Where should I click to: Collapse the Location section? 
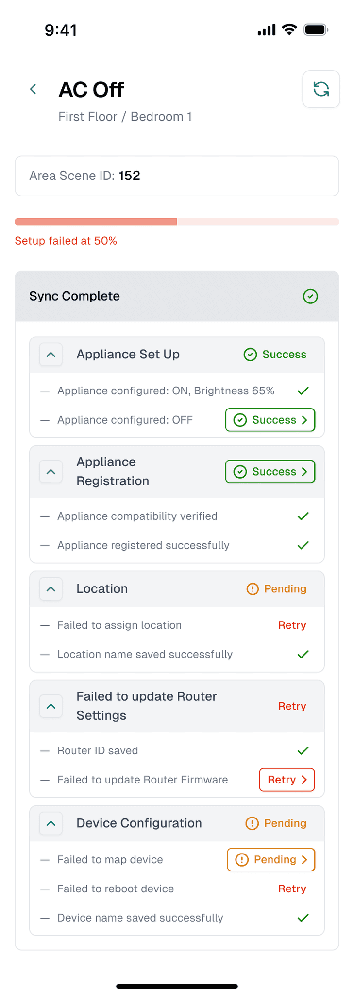coord(51,589)
